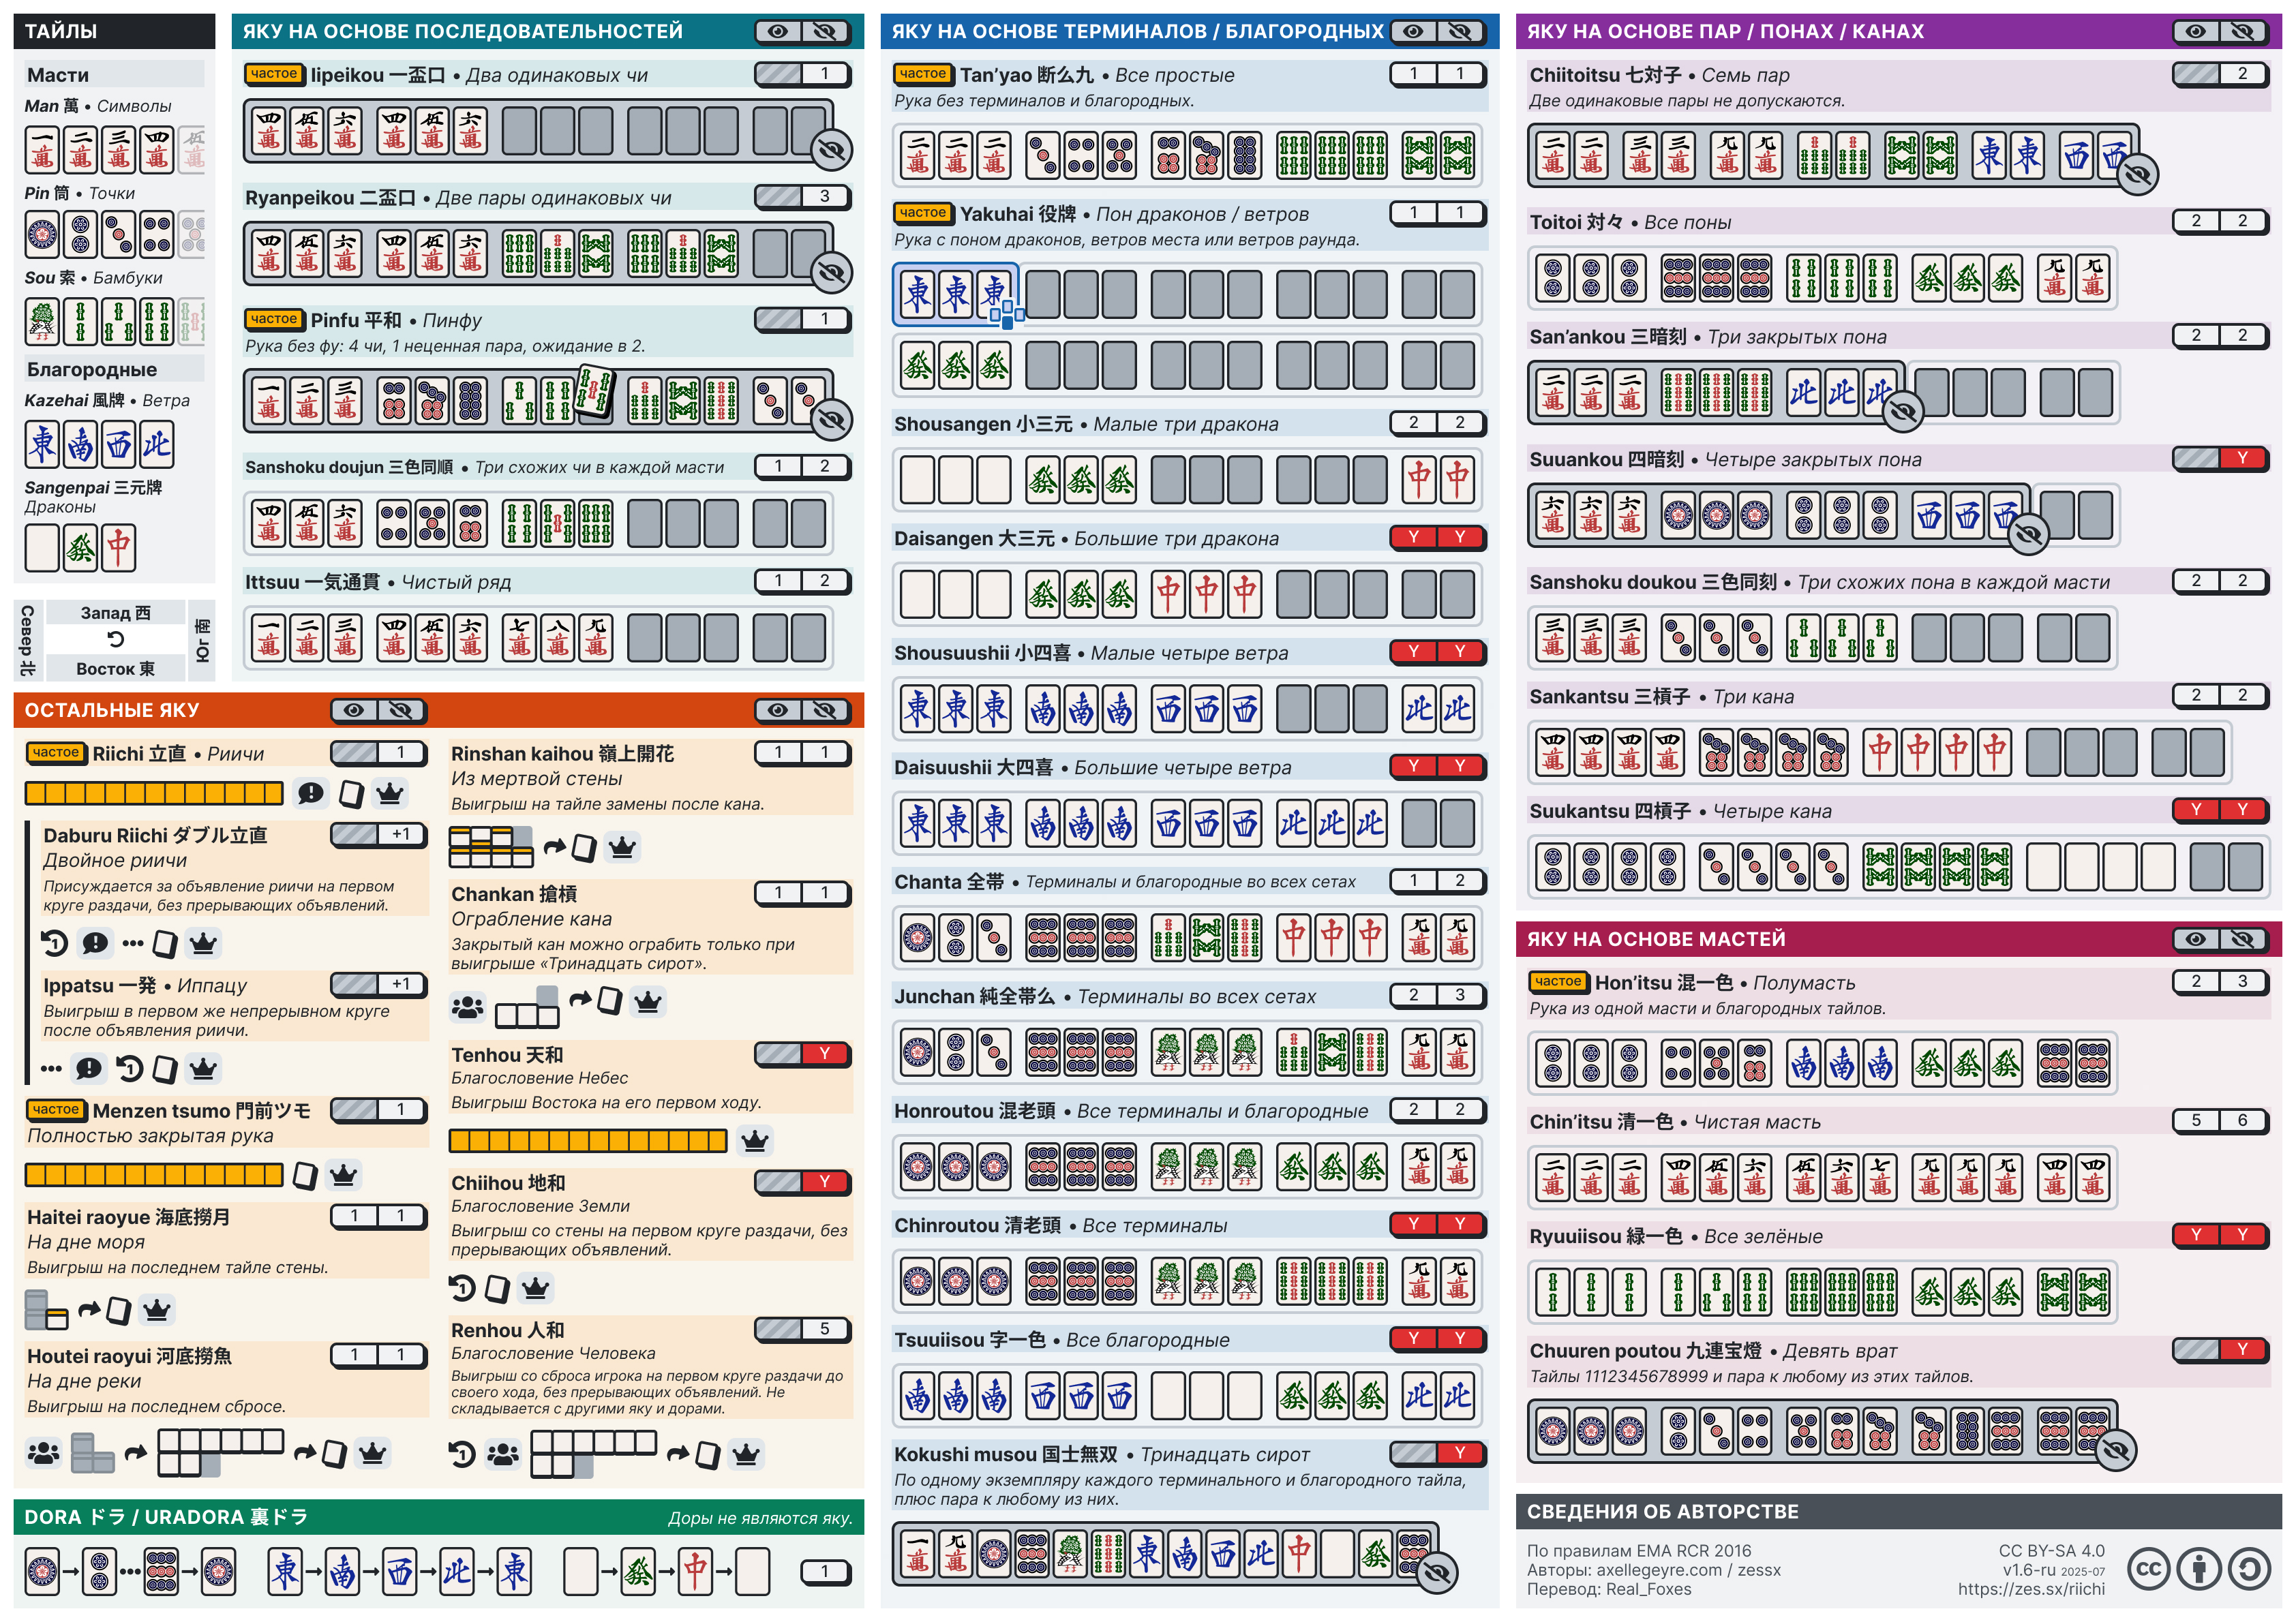
Task: Expand the Kokushi musou hand eye badge
Action: (1438, 1573)
